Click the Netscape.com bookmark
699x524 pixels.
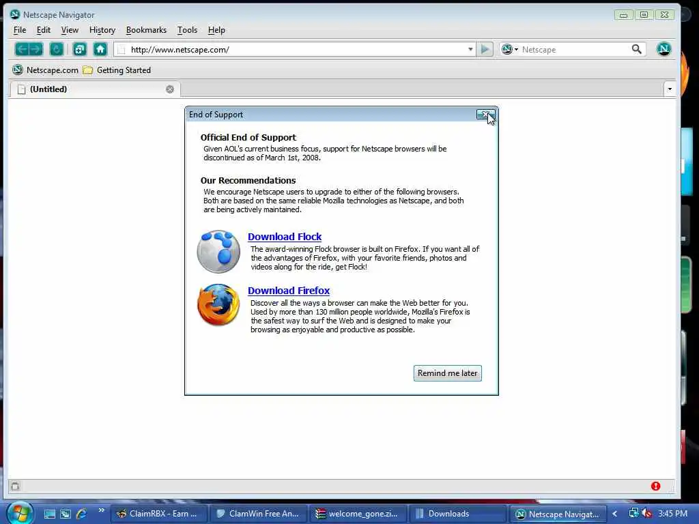(x=45, y=70)
